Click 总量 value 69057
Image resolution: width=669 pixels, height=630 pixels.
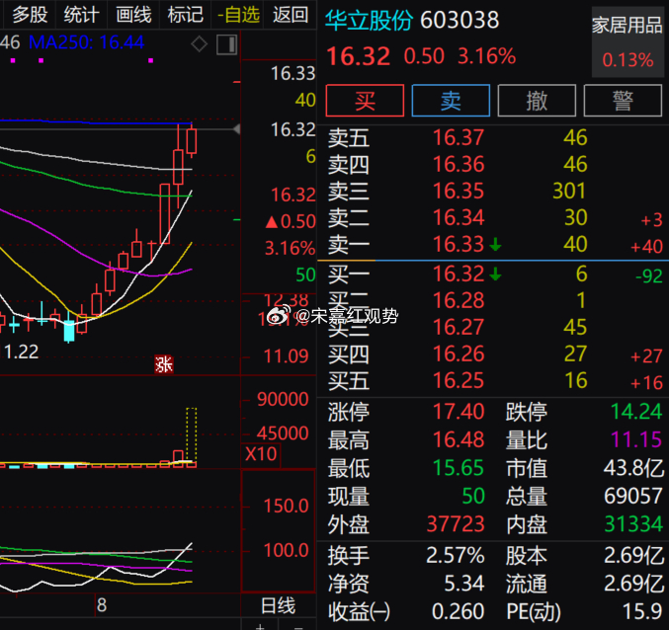click(633, 496)
